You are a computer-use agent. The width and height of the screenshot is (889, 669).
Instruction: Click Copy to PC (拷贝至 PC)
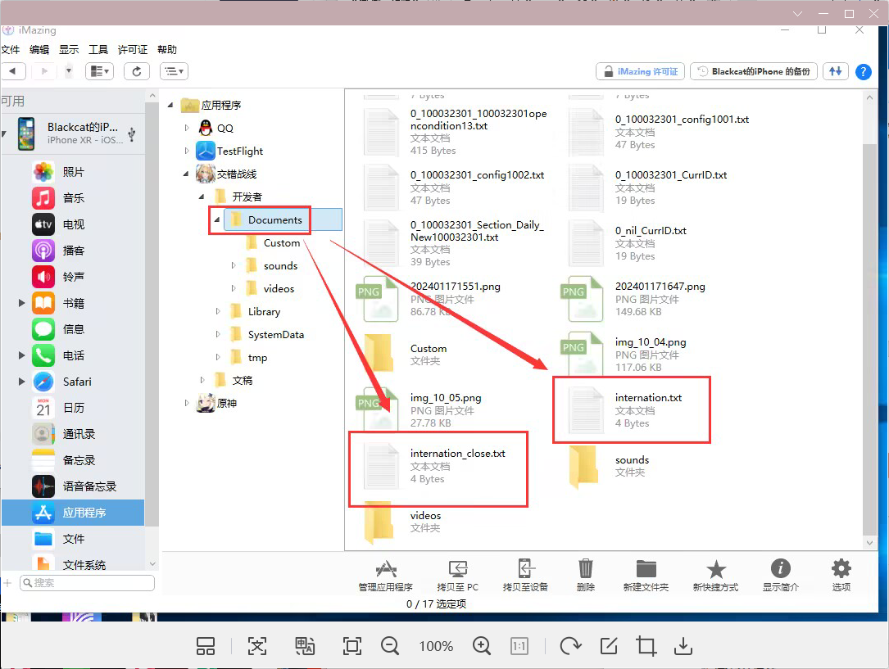457,576
